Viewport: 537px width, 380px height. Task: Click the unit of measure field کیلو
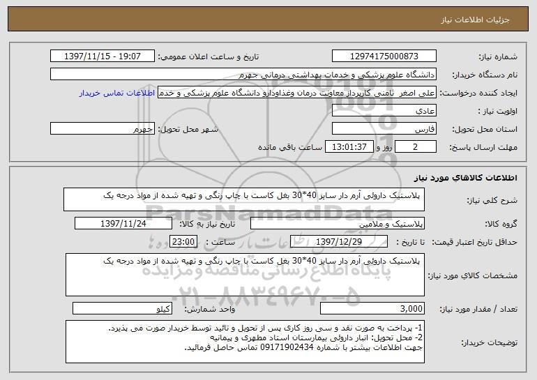click(122, 308)
